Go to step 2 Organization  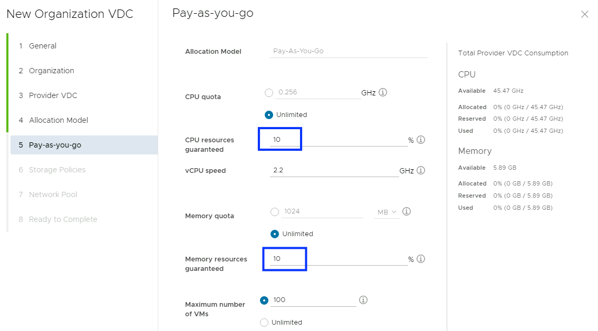pos(51,71)
